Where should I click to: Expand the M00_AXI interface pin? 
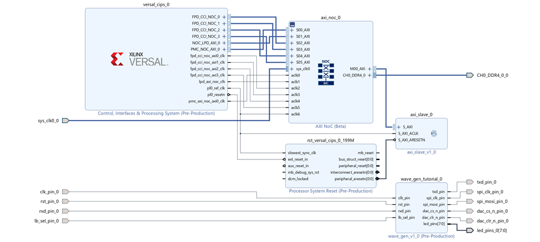(x=369, y=69)
